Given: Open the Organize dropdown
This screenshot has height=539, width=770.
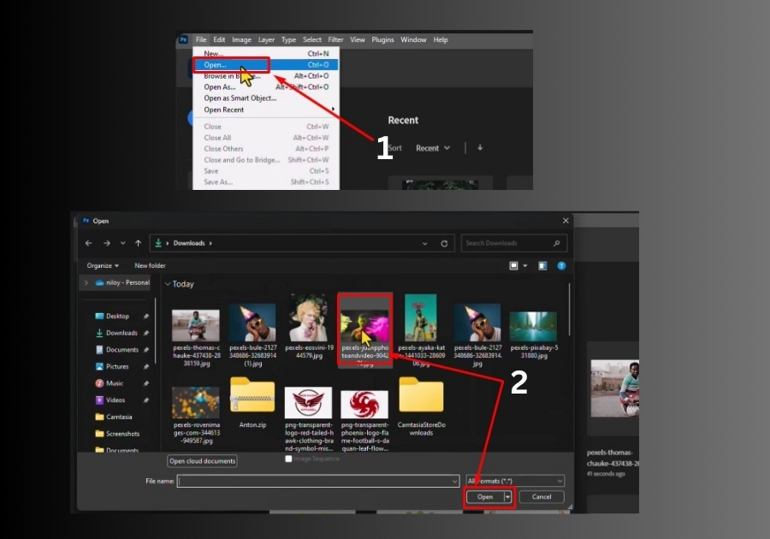Looking at the screenshot, I should [103, 265].
